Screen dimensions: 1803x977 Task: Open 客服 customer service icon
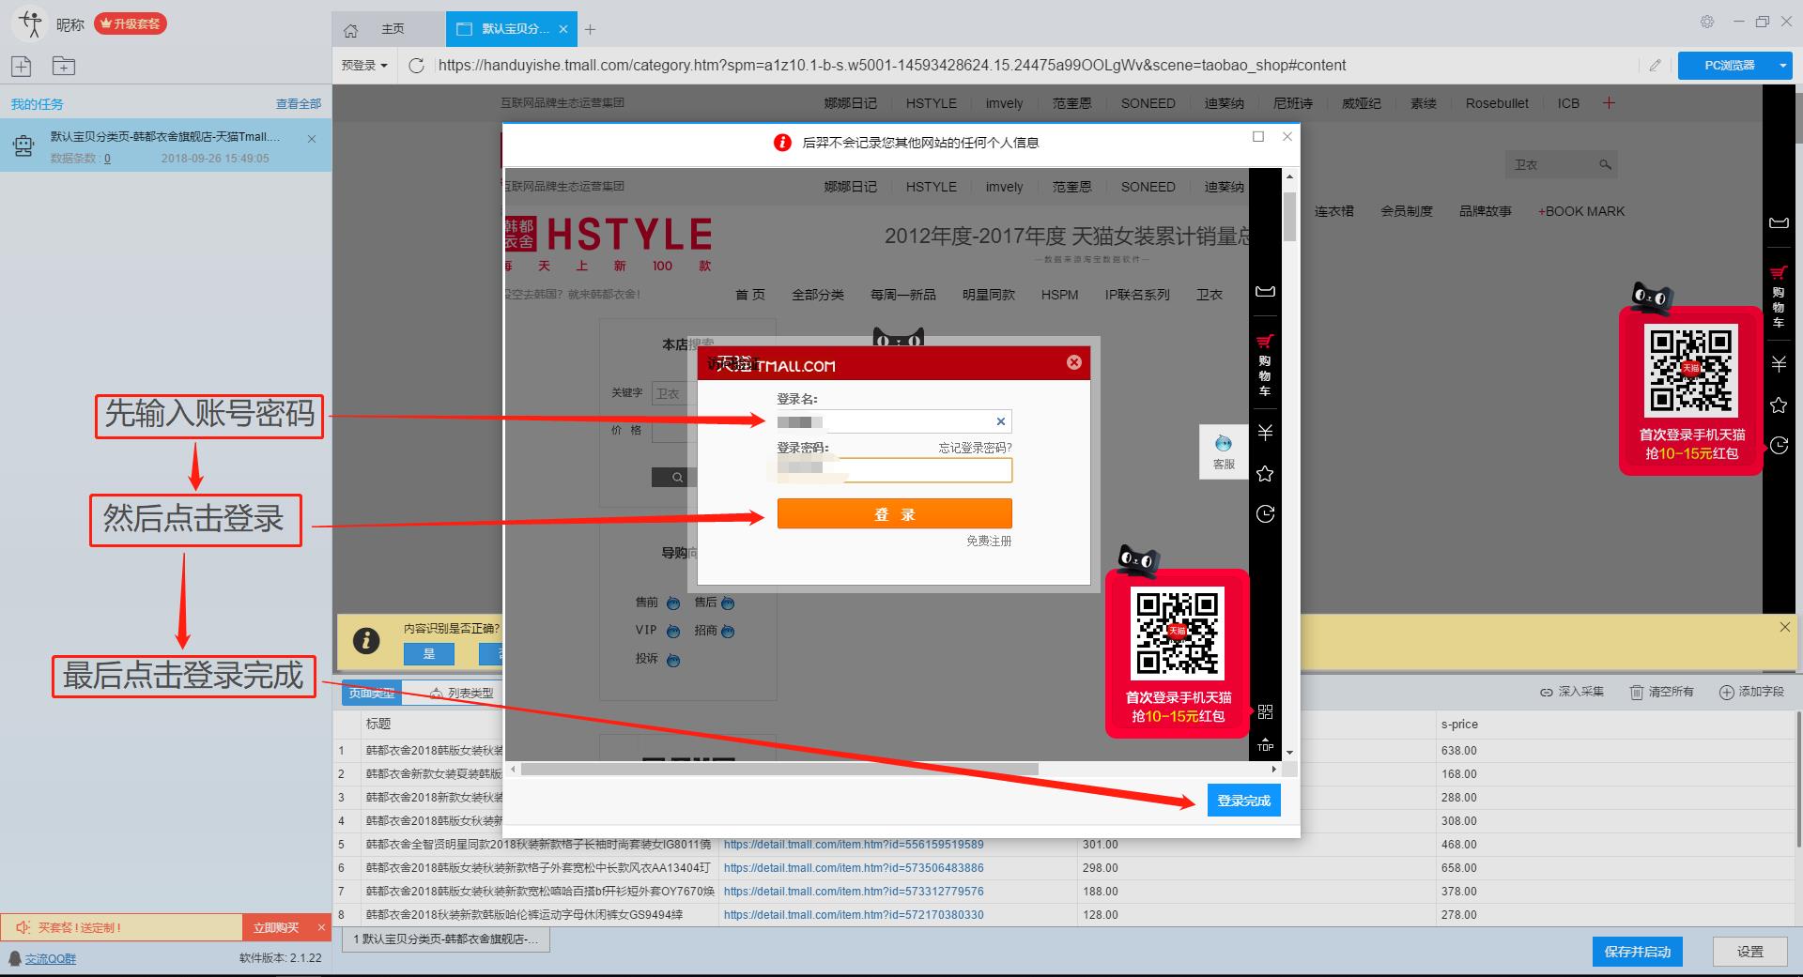point(1224,452)
